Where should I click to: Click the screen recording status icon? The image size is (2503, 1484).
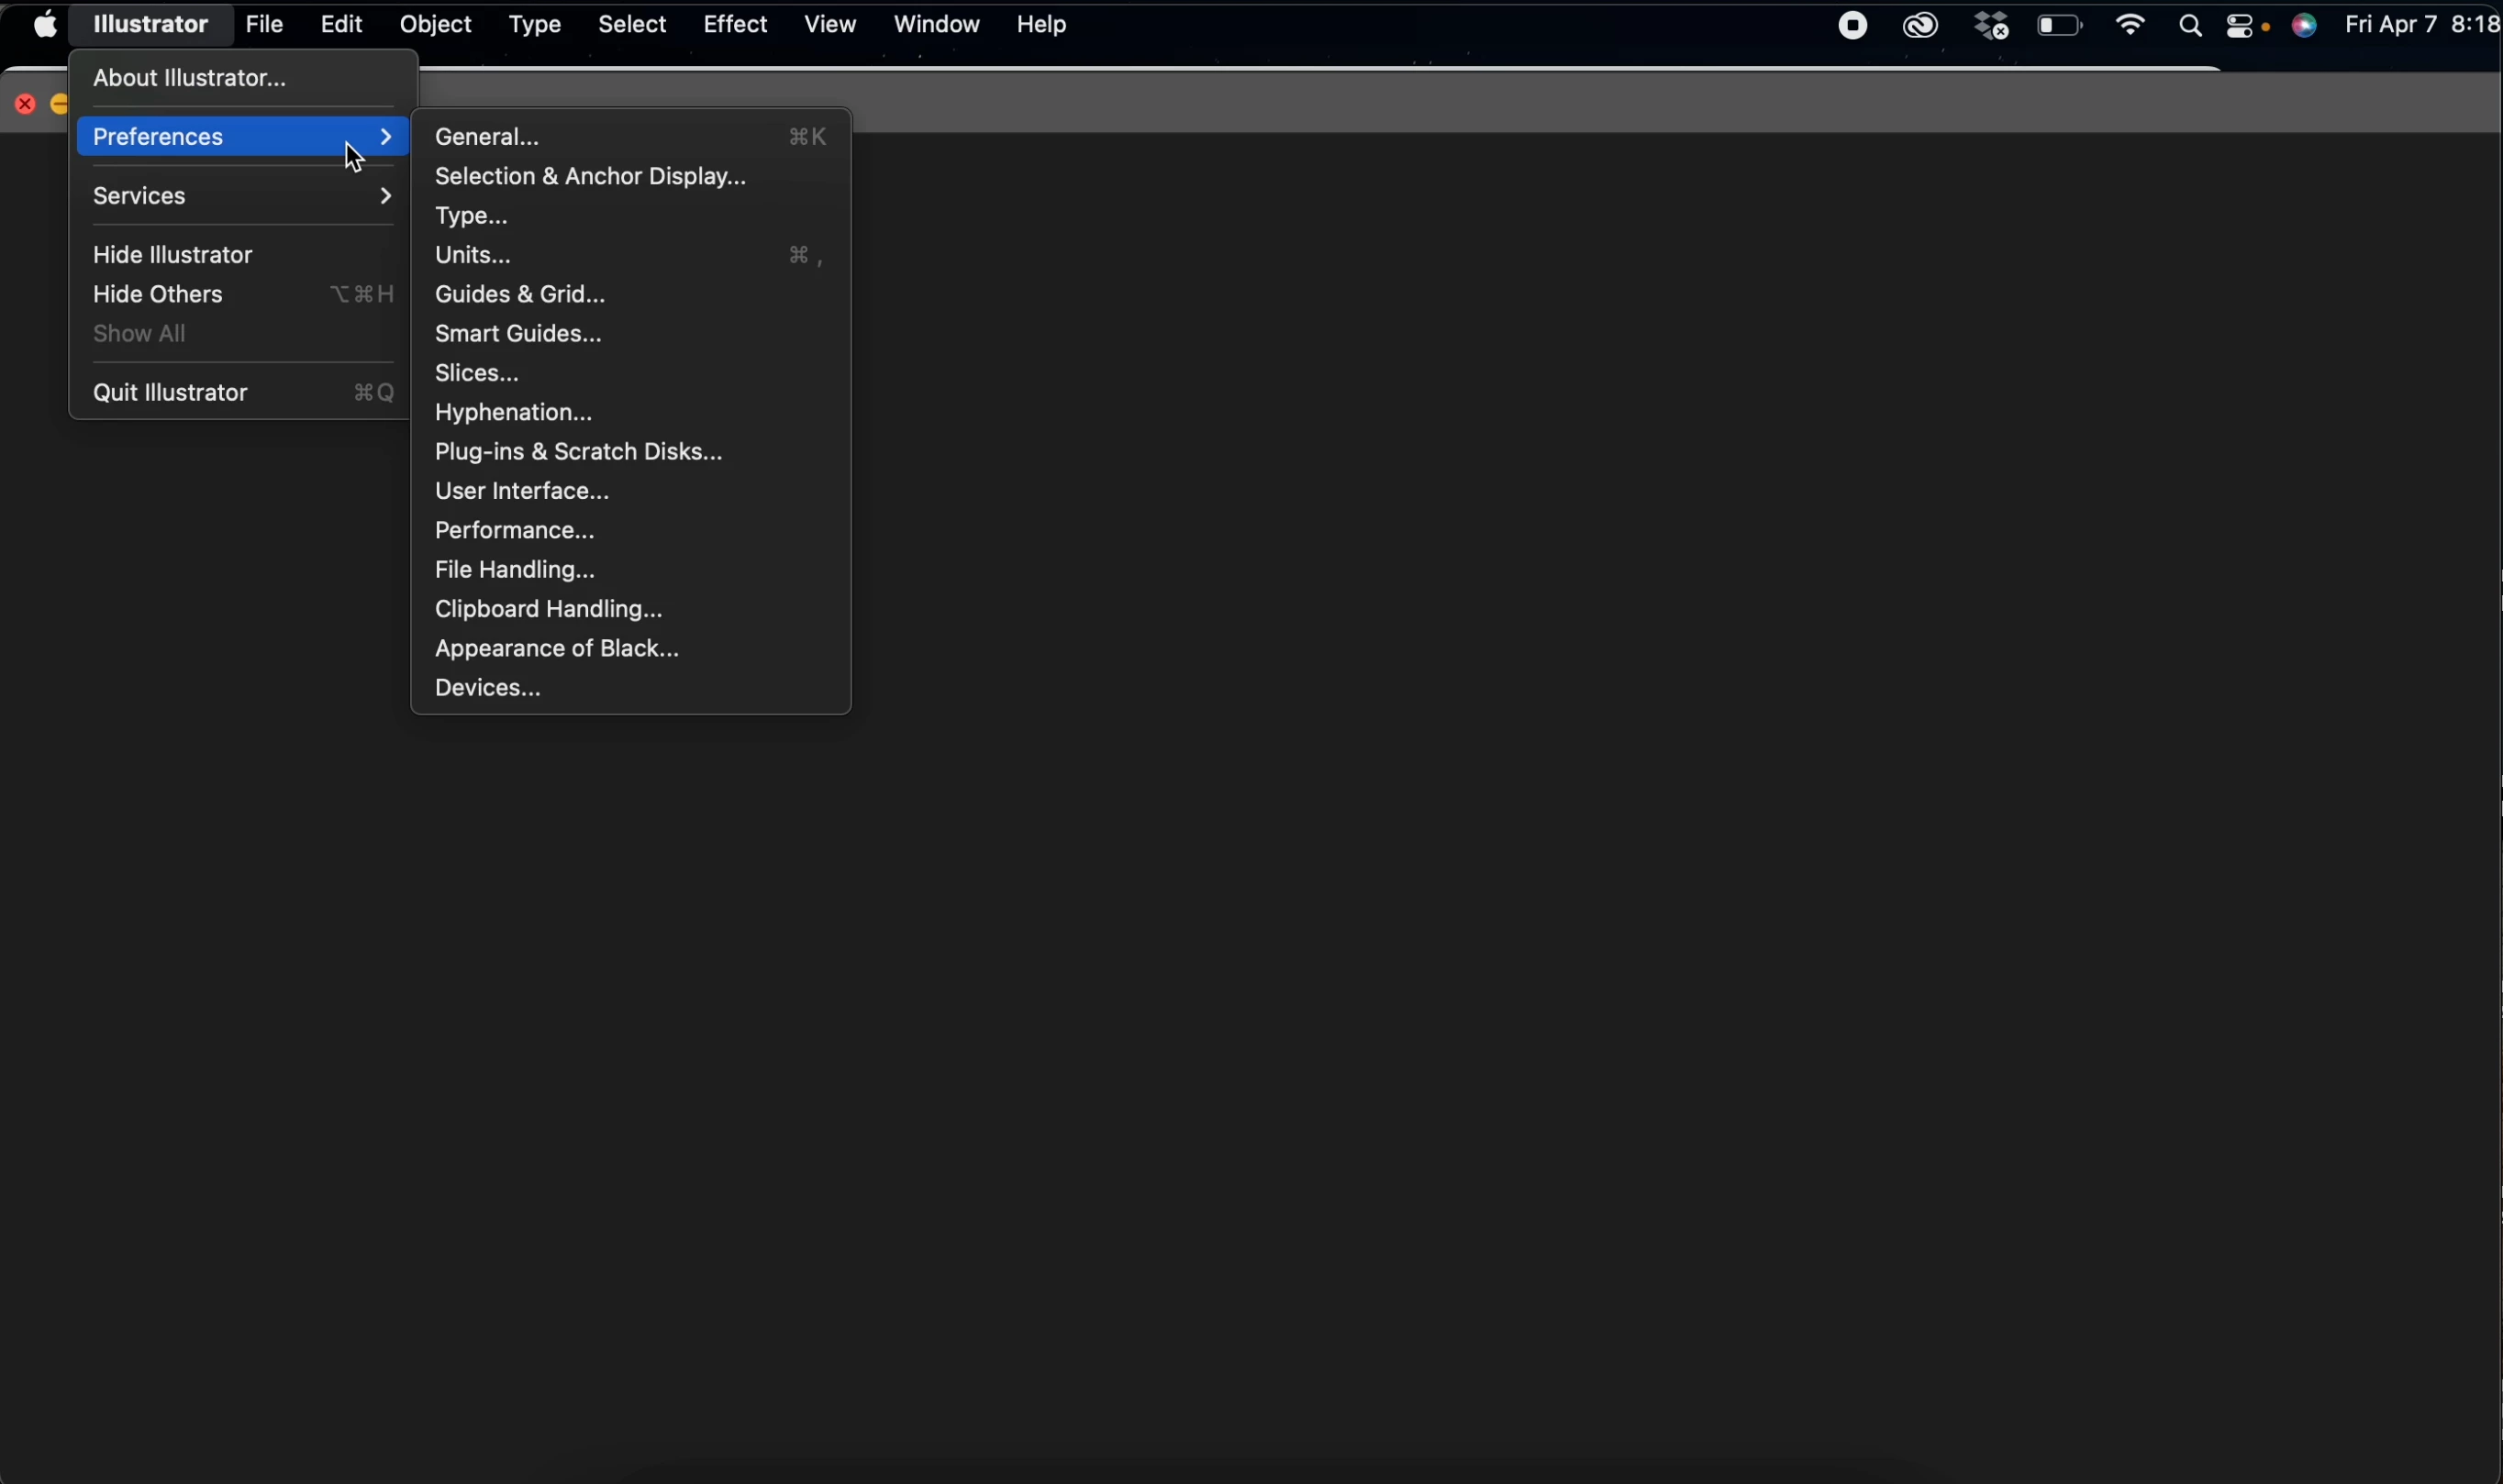coord(1853,27)
